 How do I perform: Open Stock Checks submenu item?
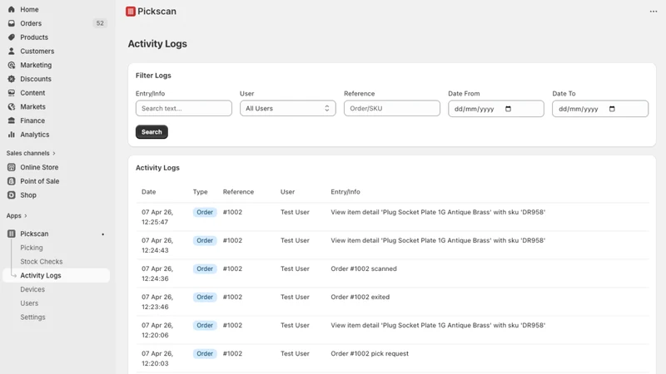[x=41, y=262]
